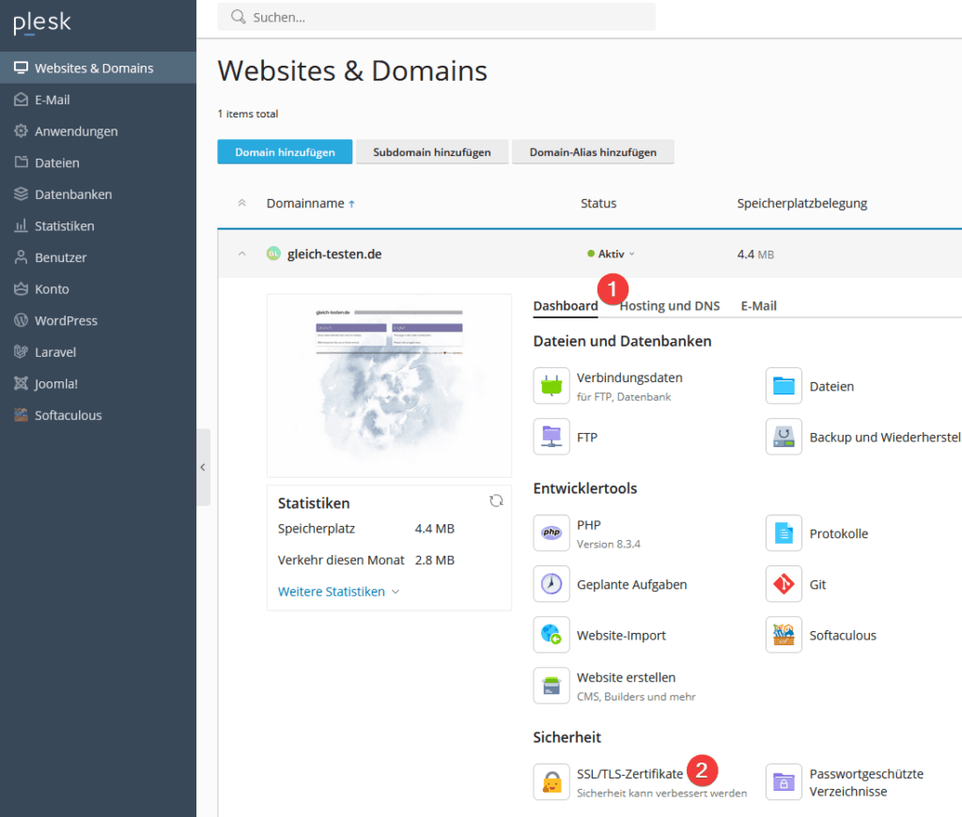This screenshot has height=817, width=962.
Task: Open the Softaculous tool icon
Action: point(784,635)
